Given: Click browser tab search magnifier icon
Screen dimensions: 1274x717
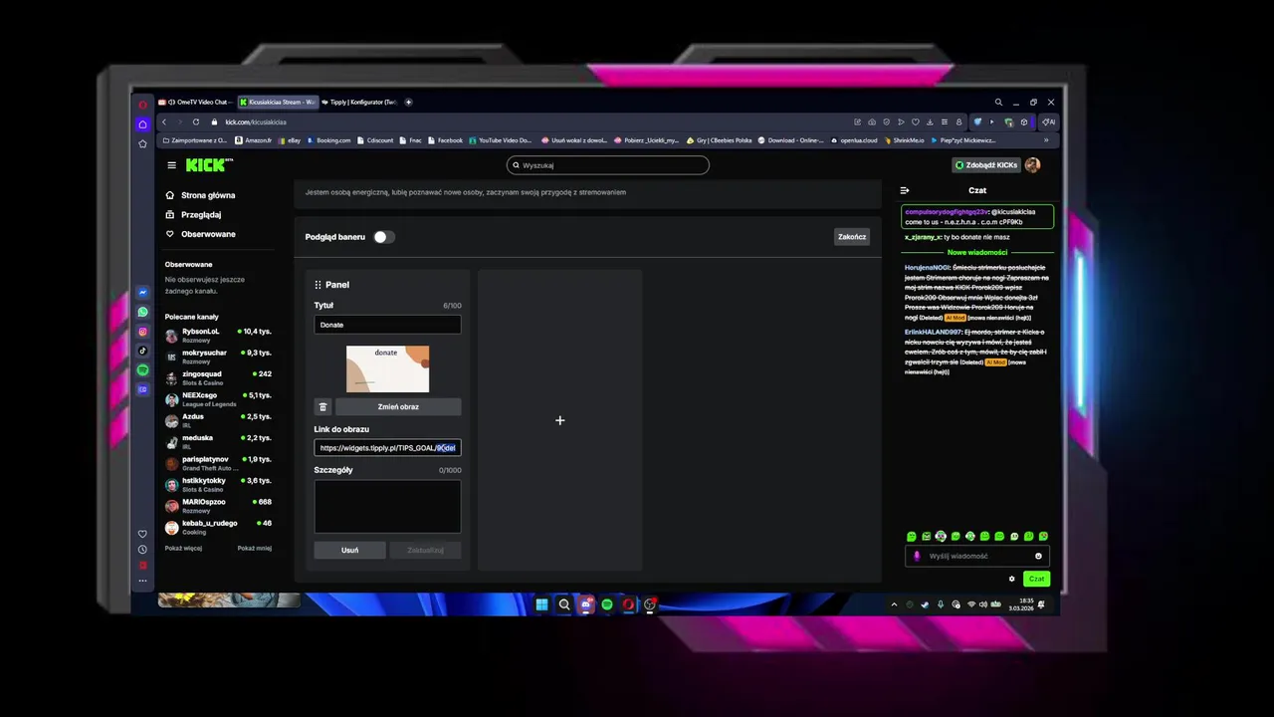Looking at the screenshot, I should [998, 102].
